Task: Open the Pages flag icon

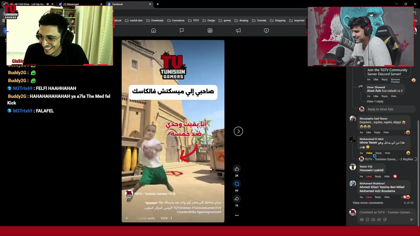Action: coord(182,30)
